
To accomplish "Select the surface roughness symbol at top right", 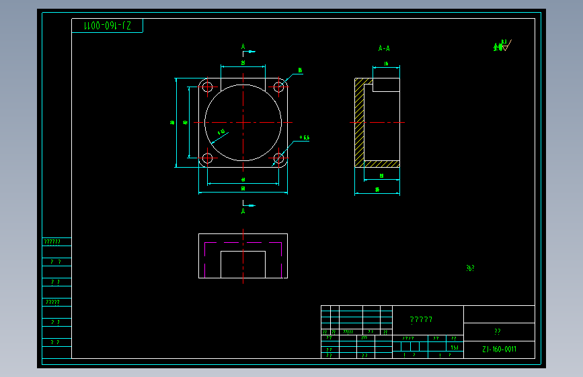I will pos(503,45).
